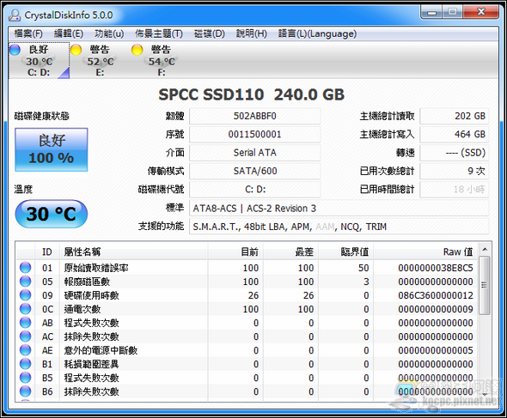The height and width of the screenshot is (418, 507).
Task: Click the drive letter field C: D:
Action: point(255,190)
